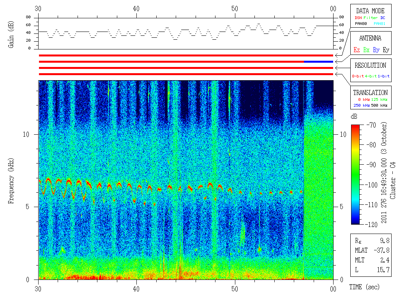The width and height of the screenshot is (399, 299).
Task: Click the MLAT value -37.8
Action: click(381, 250)
